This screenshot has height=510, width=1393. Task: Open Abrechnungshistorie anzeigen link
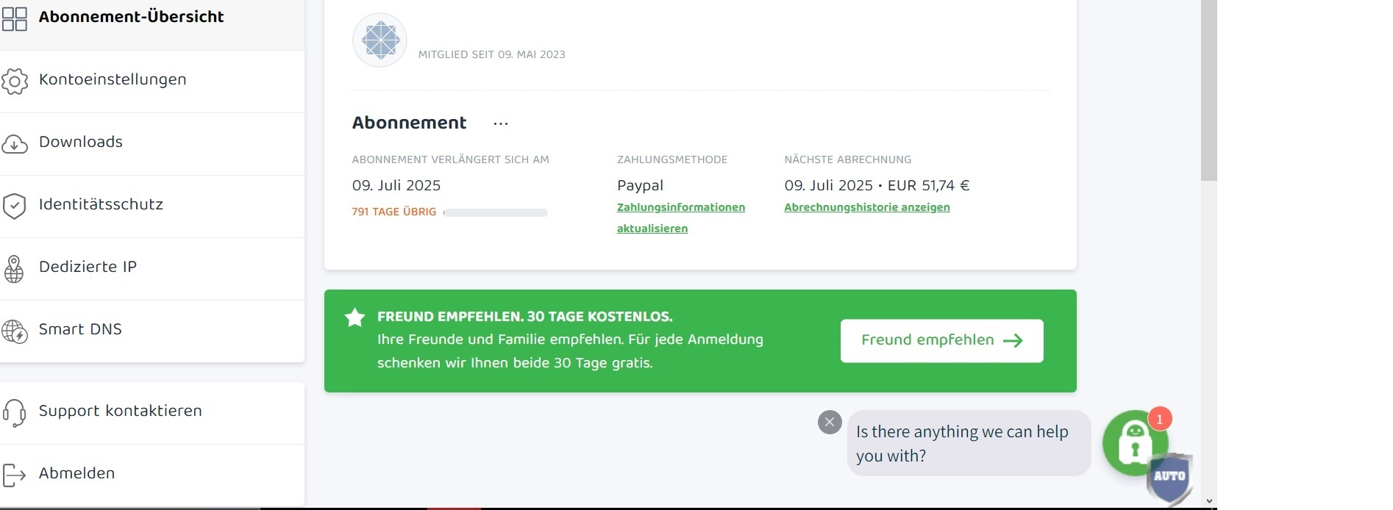[x=867, y=207]
